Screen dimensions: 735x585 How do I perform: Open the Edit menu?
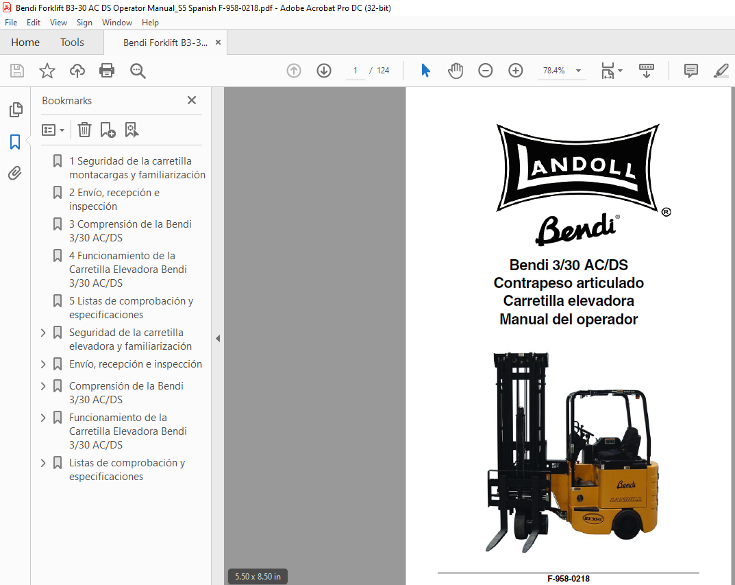34,23
